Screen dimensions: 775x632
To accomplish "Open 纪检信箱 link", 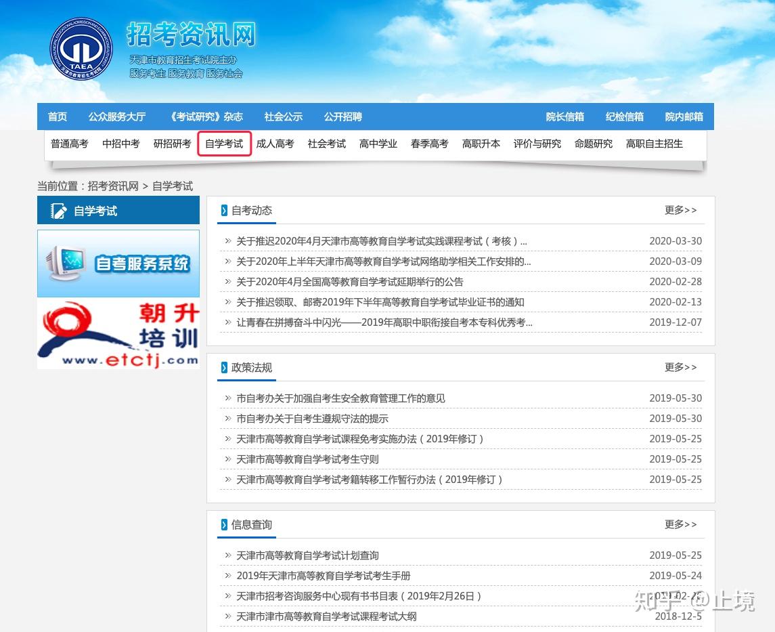I will point(625,117).
